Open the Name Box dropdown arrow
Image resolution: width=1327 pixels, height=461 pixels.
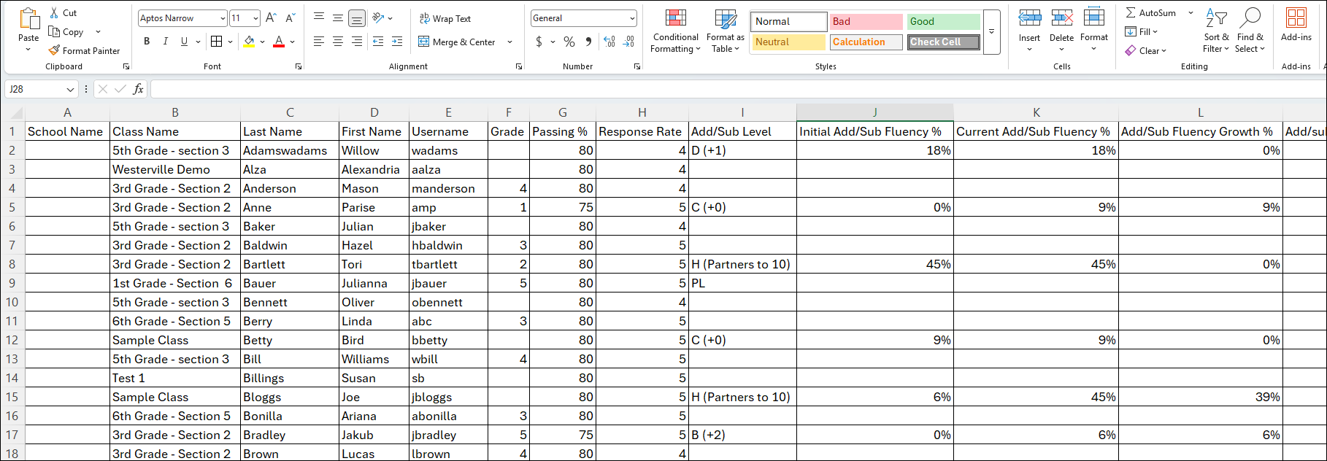coord(70,89)
